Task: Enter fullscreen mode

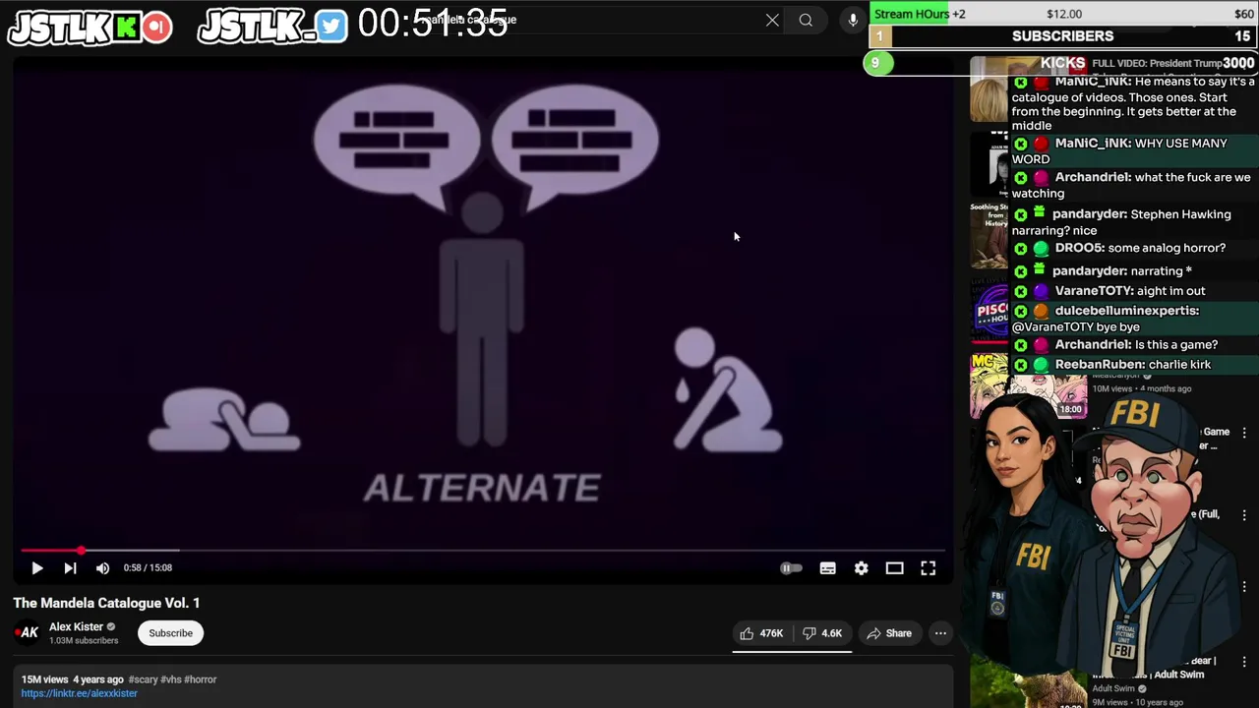Action: coord(928,568)
